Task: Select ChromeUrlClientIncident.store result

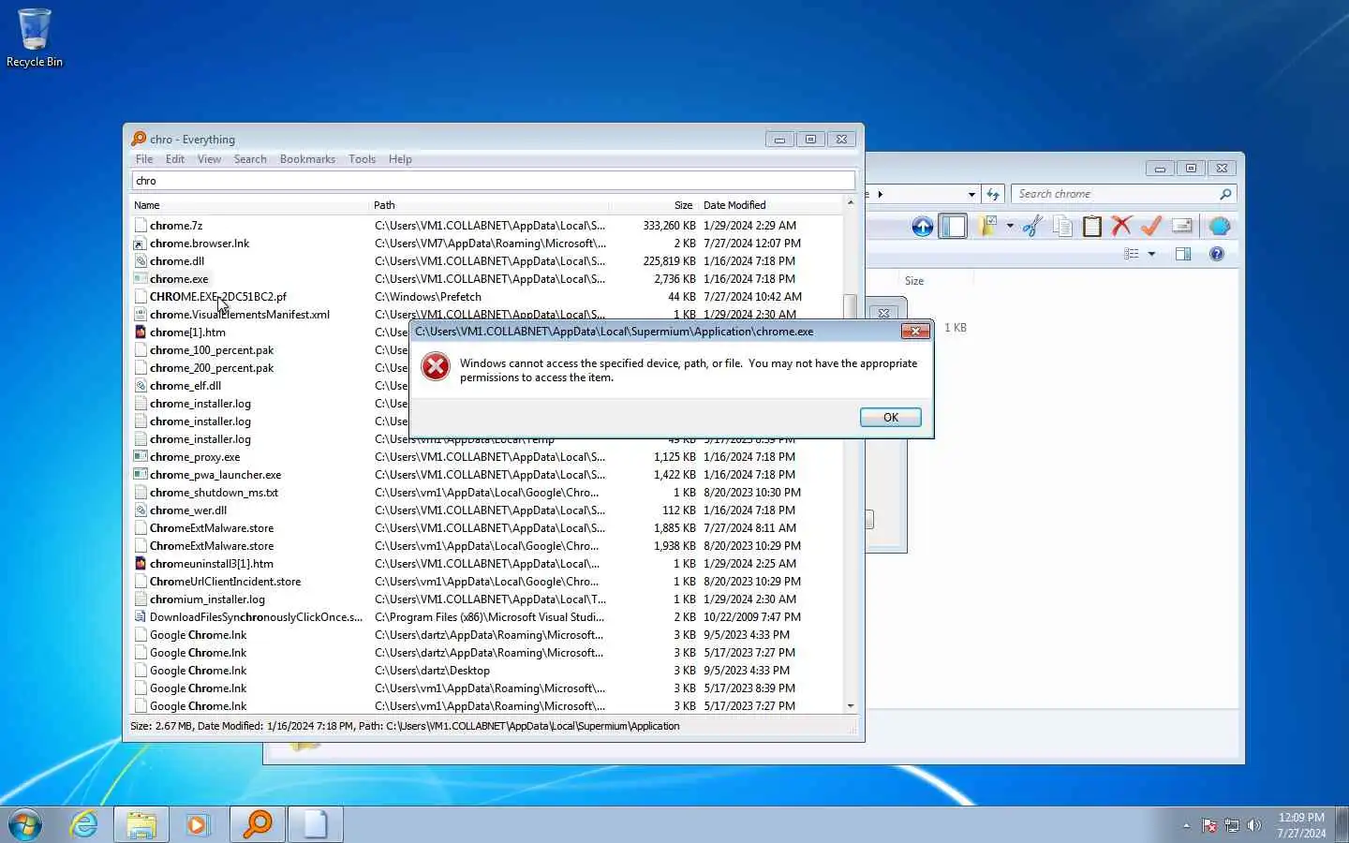Action: (x=225, y=582)
